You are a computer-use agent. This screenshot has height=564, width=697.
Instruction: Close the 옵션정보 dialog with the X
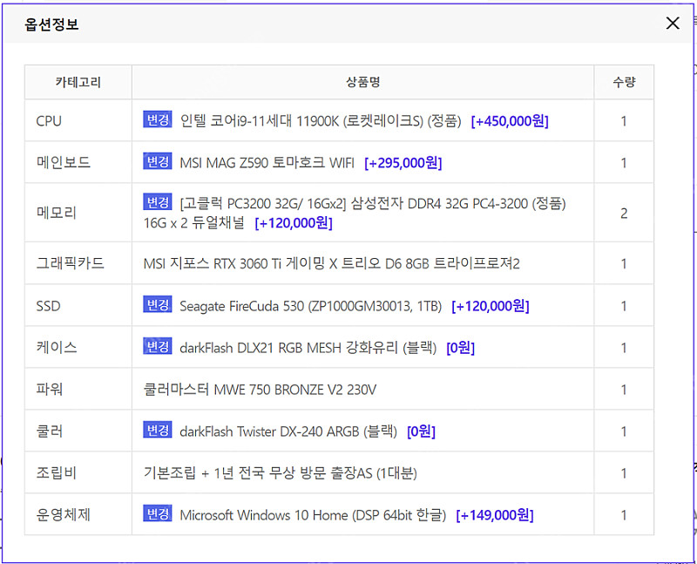coord(672,23)
